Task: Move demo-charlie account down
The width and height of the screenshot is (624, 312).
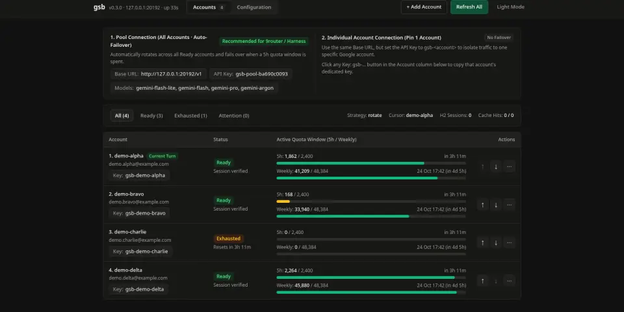Action: click(496, 242)
